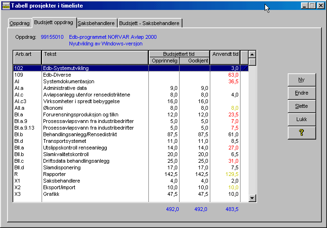Screen dimensions: 327x228
Task: Click the Endre button
Action: click(301, 93)
